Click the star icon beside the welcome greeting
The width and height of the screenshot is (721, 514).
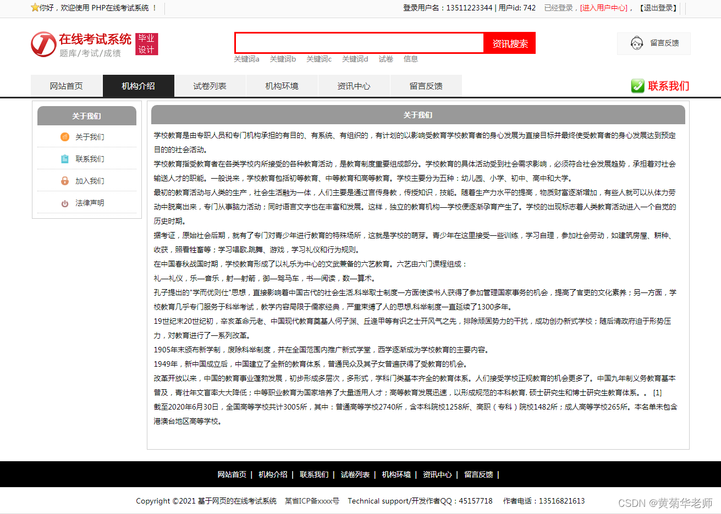click(x=34, y=8)
